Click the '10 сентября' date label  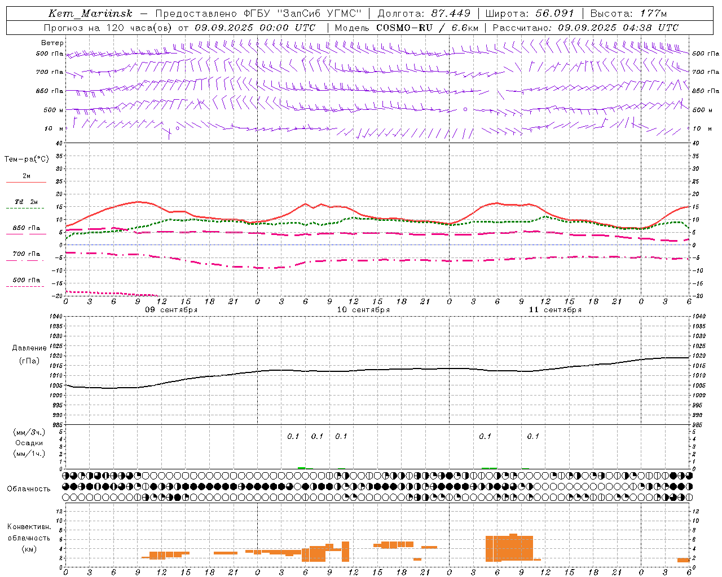pyautogui.click(x=363, y=310)
